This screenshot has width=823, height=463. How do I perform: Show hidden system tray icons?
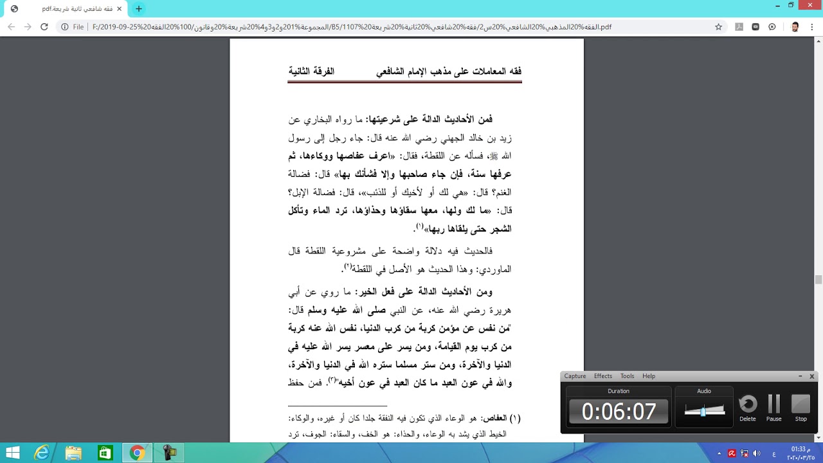719,453
